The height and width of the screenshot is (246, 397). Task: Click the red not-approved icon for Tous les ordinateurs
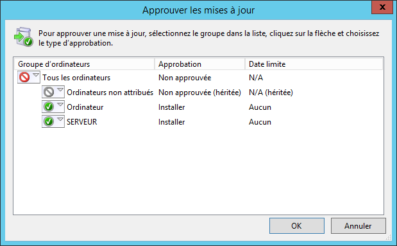[24, 77]
